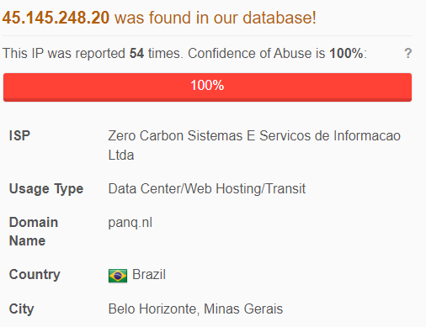Viewport: 426px width, 327px height.
Task: Click the 100% label inside red bar
Action: point(207,85)
